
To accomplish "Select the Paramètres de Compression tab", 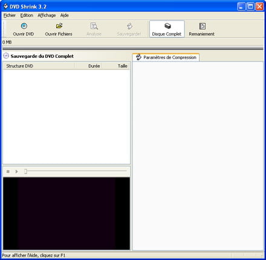I will tap(166, 57).
